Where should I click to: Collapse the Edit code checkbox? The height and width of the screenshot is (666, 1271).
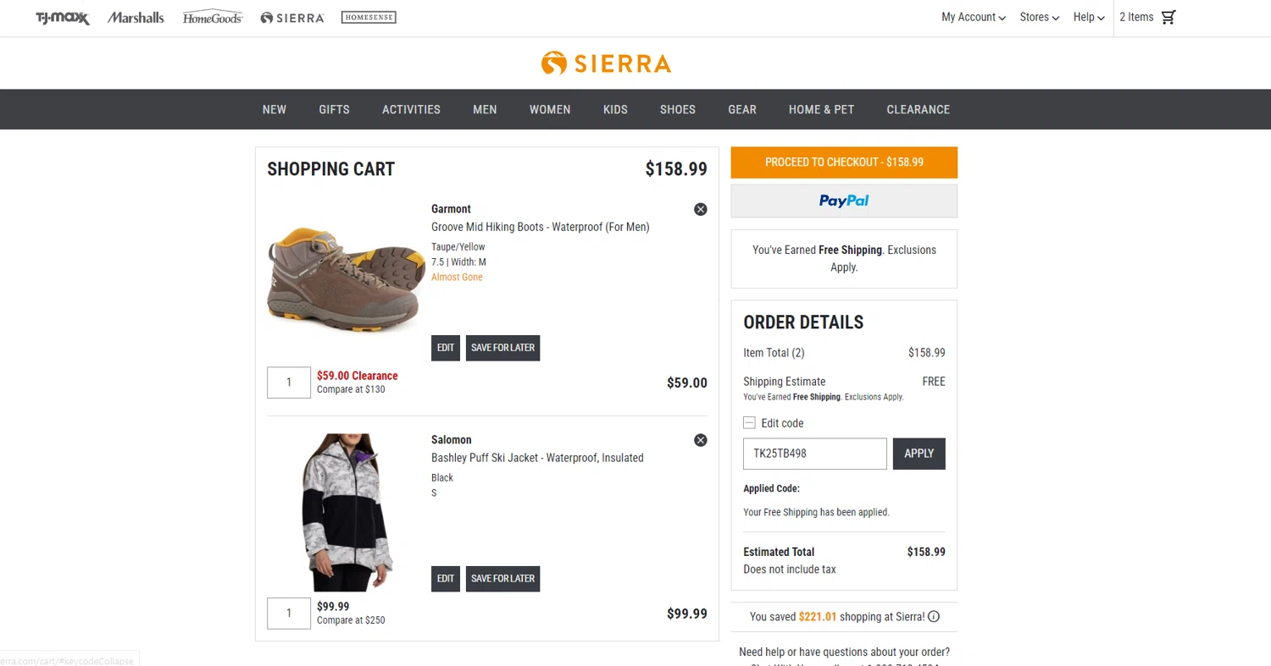(749, 423)
